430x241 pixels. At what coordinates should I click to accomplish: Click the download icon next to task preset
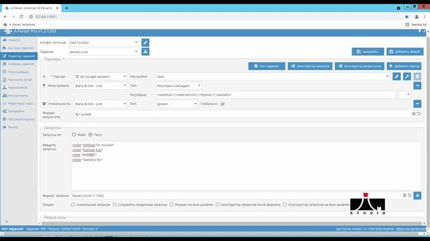[x=145, y=52]
